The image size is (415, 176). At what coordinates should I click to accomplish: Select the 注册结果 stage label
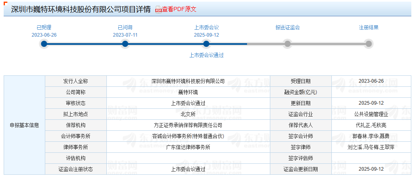click(369, 28)
